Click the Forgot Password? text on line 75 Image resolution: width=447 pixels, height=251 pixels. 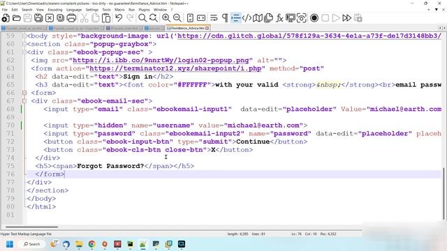click(x=110, y=166)
